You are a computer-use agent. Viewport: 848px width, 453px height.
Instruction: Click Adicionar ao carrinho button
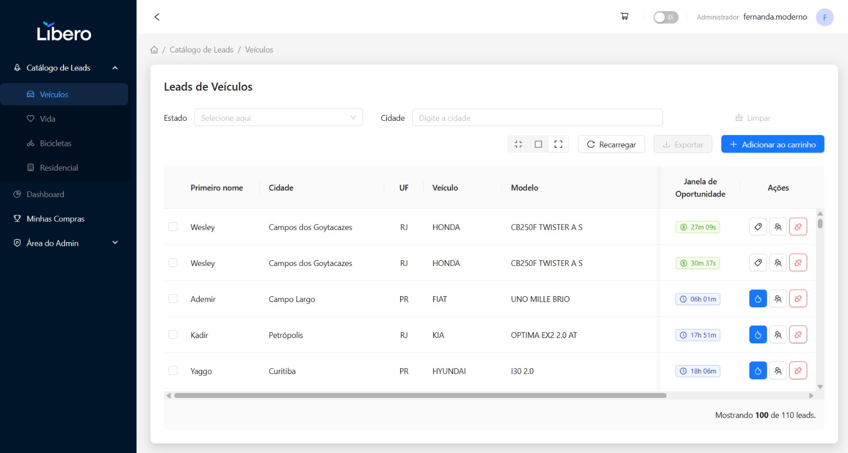click(772, 144)
